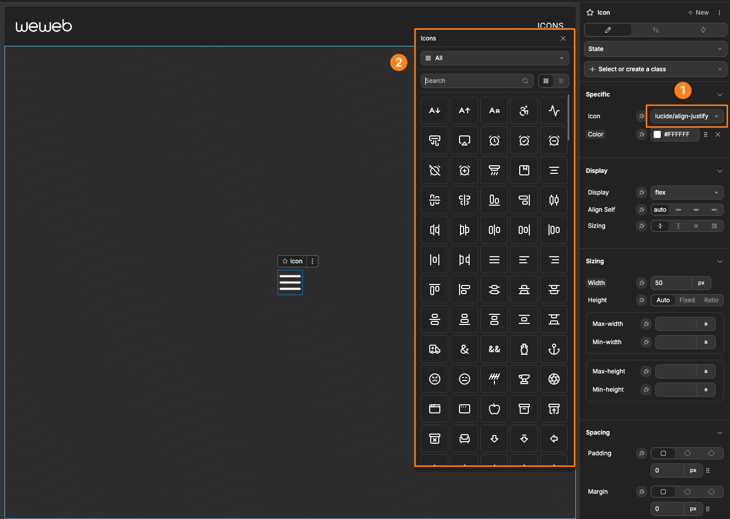Open the State dropdown
The height and width of the screenshot is (519, 730).
click(x=655, y=49)
